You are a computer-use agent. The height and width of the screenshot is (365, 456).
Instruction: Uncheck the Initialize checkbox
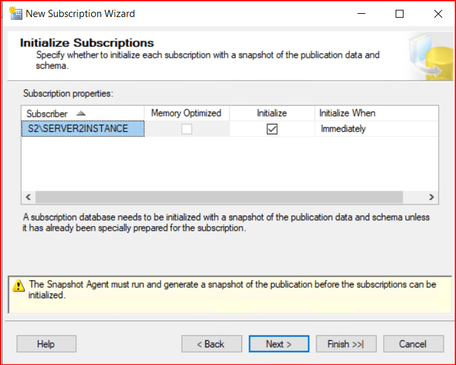[x=272, y=129]
